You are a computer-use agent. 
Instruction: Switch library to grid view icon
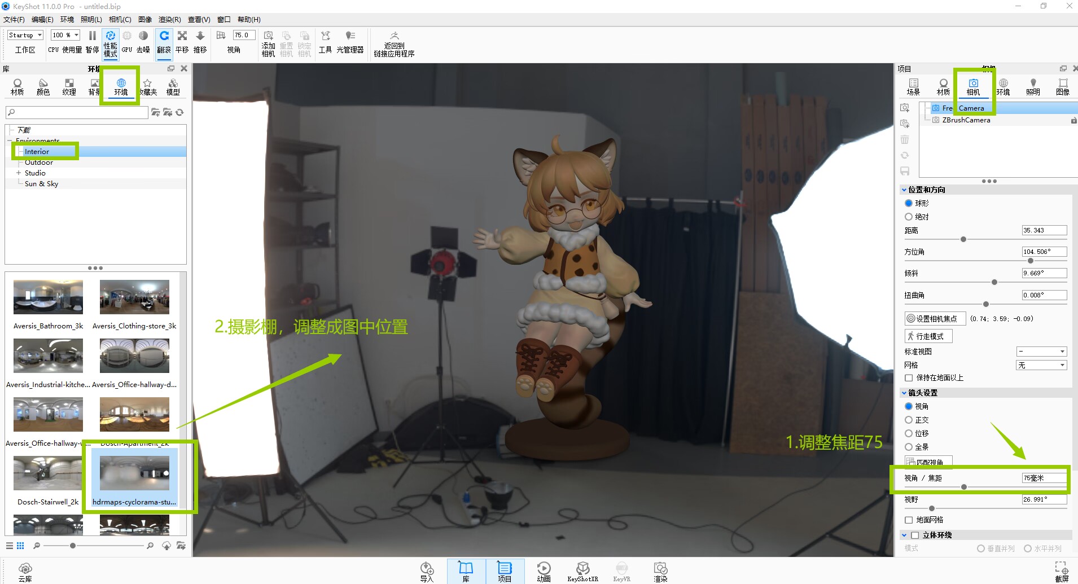coord(20,546)
